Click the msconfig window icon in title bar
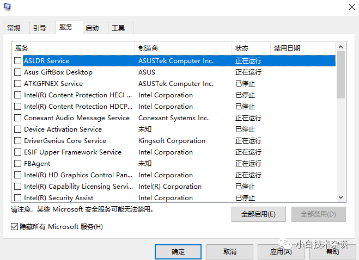 pyautogui.click(x=7, y=7)
